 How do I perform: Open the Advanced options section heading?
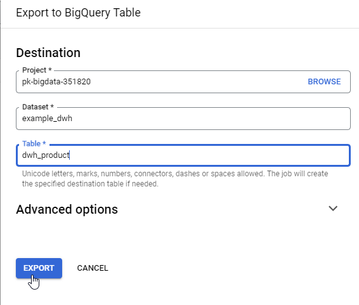[67, 209]
